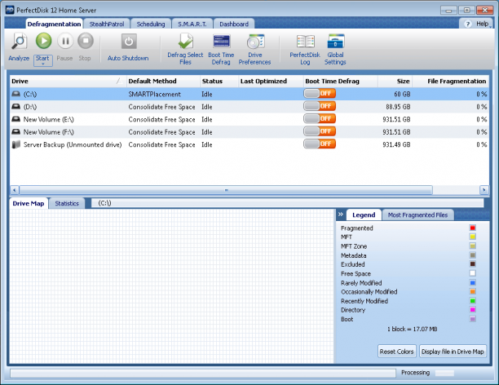Click the Analyze magnifier icon
The image size is (499, 385).
tap(19, 42)
